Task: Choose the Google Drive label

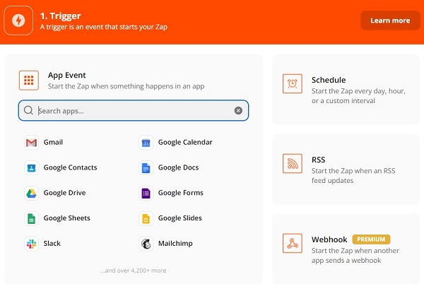Action: click(x=64, y=193)
